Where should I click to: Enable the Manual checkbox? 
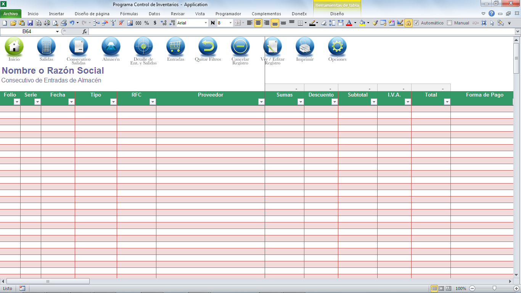click(x=450, y=23)
